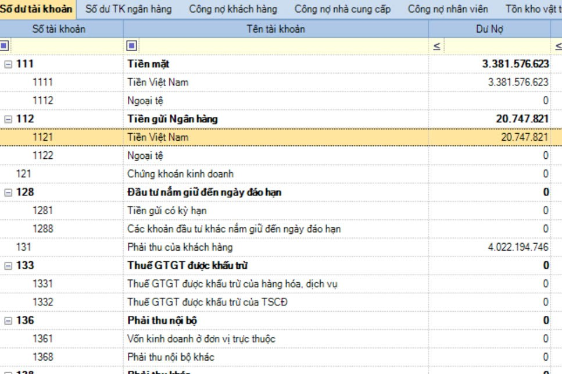Click the ≤ operator icon in Dư Nợ filter

coord(436,46)
